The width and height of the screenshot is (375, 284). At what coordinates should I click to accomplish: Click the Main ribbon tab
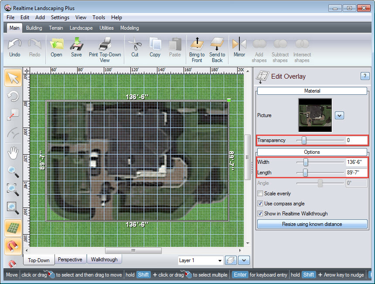[14, 28]
